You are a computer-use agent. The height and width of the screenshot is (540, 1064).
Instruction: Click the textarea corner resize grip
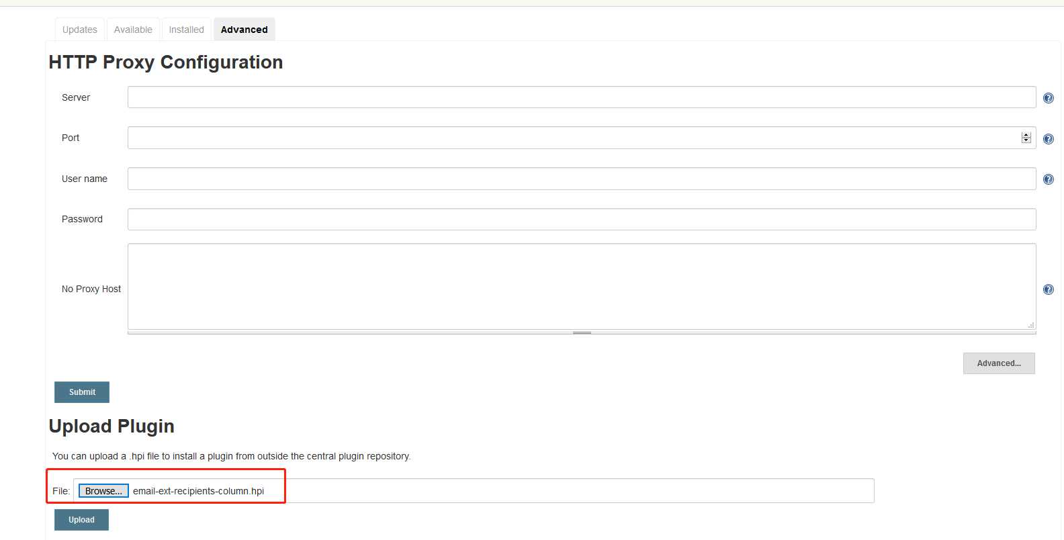pyautogui.click(x=1030, y=324)
